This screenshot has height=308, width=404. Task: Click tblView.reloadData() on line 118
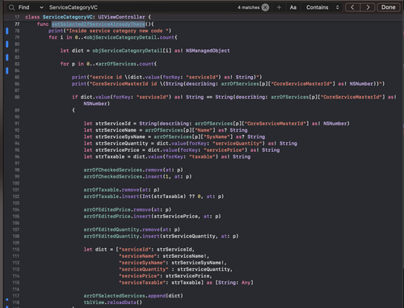[x=113, y=302]
